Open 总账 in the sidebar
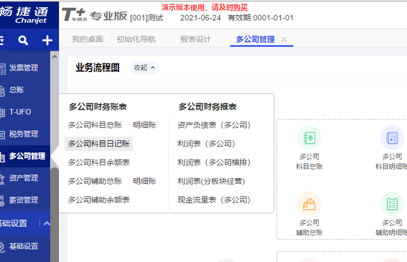 (17, 90)
